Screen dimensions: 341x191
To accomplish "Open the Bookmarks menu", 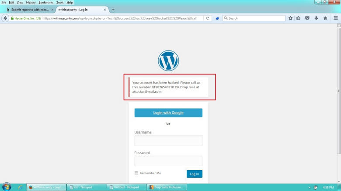I will click(46, 2).
